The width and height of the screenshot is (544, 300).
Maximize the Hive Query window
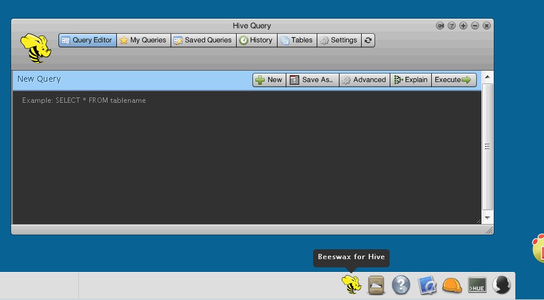point(463,26)
